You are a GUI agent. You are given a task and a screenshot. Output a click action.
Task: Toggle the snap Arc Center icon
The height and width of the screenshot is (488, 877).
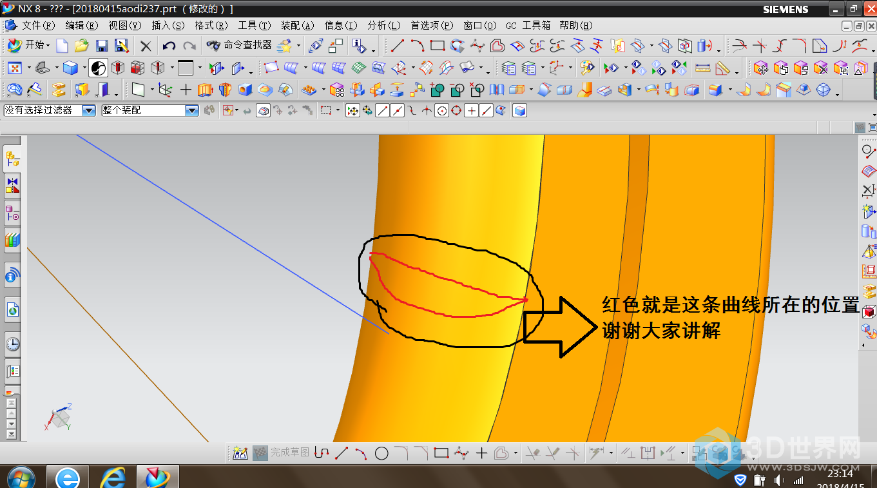[442, 111]
